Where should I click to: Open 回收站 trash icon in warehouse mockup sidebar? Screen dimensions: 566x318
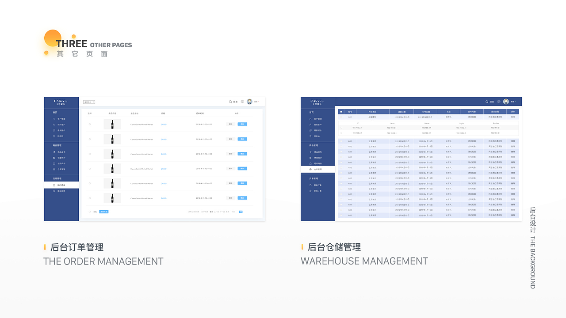click(310, 136)
